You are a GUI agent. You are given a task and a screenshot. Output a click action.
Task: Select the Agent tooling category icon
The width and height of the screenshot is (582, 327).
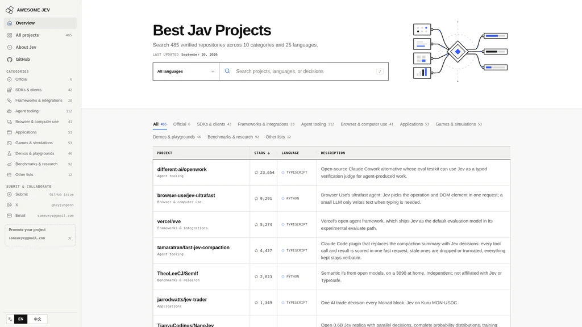tap(9, 111)
